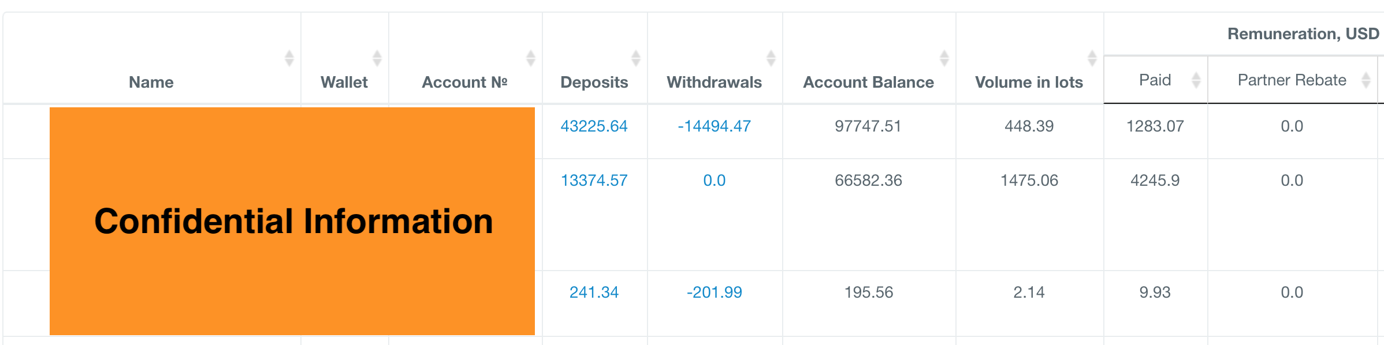Click sort arrows for Withdrawals column
The height and width of the screenshot is (345, 1384).
point(771,58)
